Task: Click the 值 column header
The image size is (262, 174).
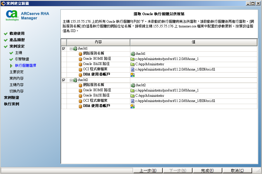Action: point(193,42)
